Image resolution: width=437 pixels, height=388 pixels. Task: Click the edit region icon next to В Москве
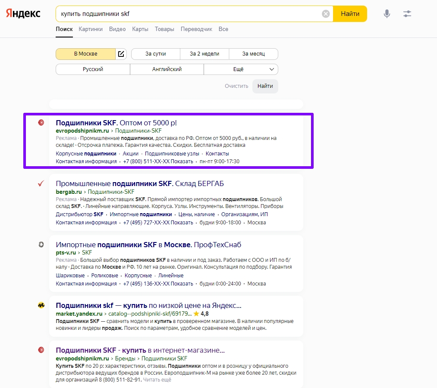point(121,54)
